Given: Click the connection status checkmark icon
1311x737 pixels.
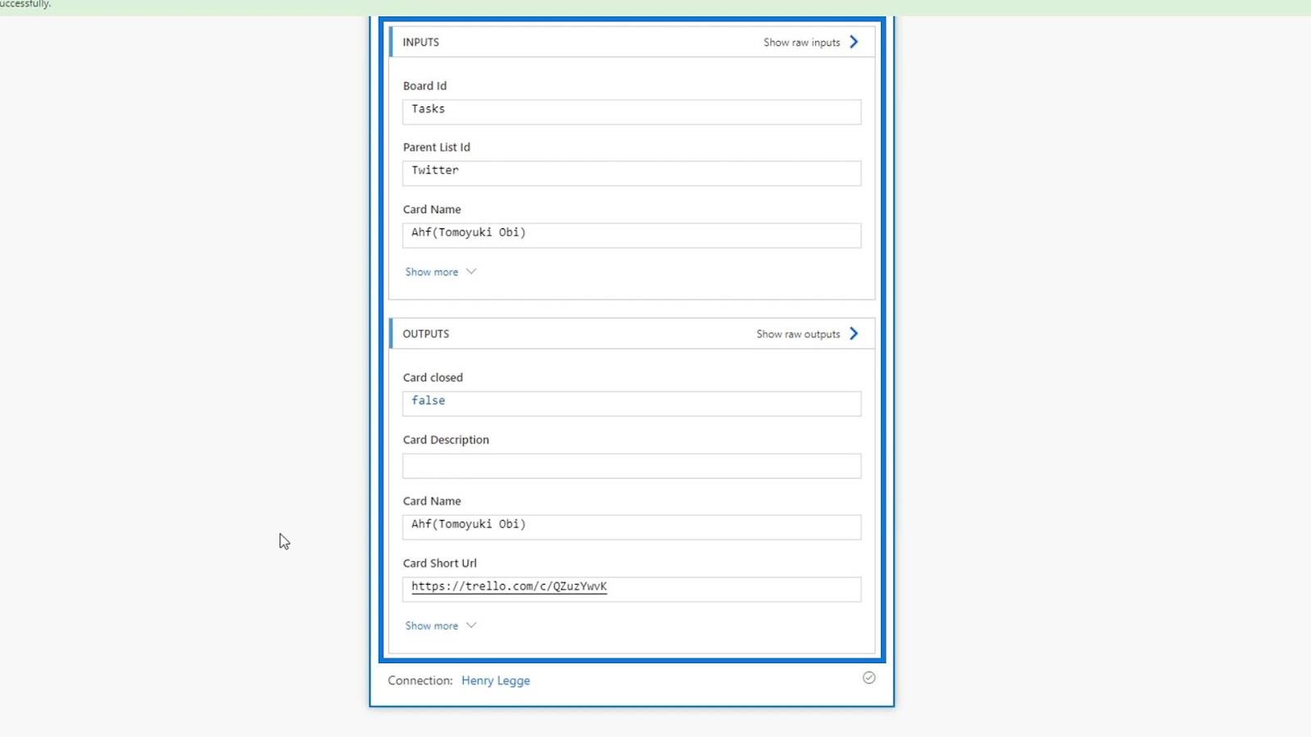Looking at the screenshot, I should [x=869, y=678].
